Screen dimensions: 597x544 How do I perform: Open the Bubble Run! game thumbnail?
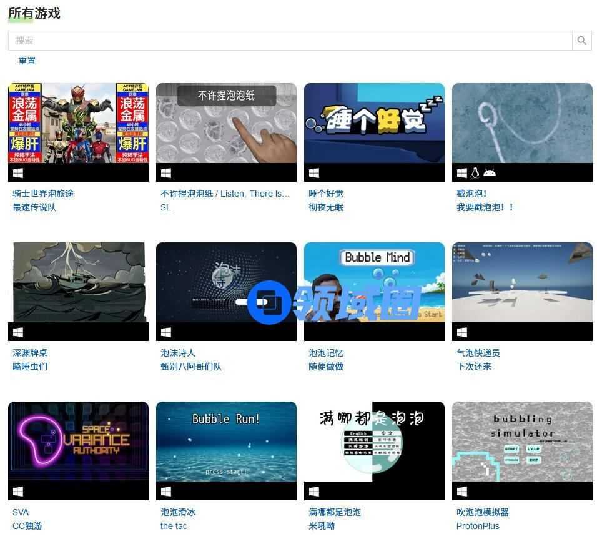226,442
